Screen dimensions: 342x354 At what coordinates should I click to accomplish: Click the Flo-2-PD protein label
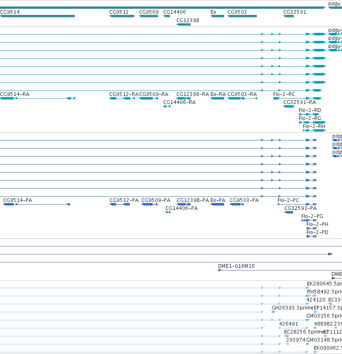coord(317,232)
